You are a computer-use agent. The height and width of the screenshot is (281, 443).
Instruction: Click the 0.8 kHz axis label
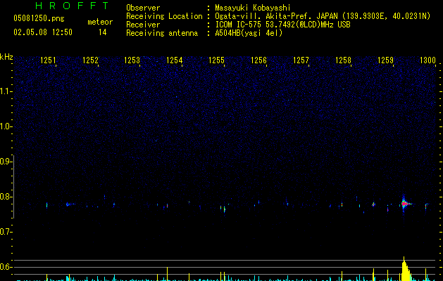tap(6, 197)
